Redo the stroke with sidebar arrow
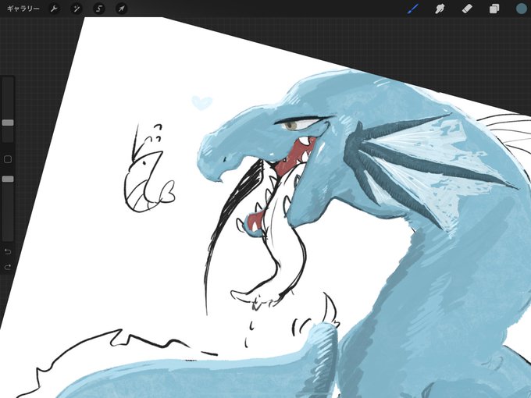The height and width of the screenshot is (398, 531). click(x=8, y=268)
